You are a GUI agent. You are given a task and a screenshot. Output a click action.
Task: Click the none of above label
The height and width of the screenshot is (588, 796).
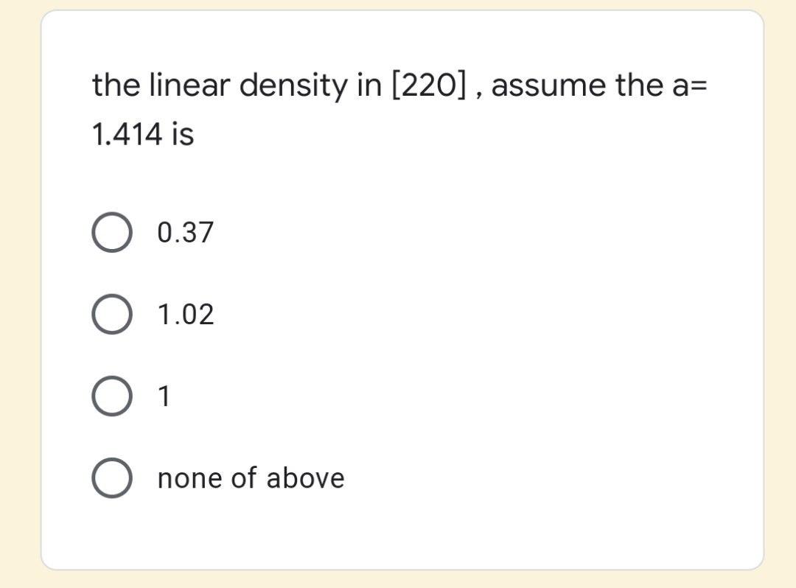point(251,478)
